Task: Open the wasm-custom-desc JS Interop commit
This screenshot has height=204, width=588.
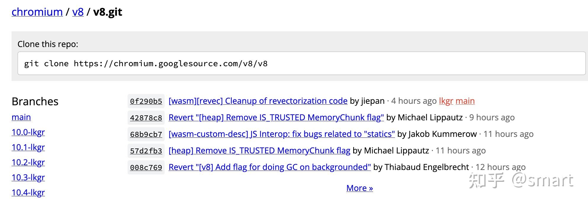Action: 281,134
